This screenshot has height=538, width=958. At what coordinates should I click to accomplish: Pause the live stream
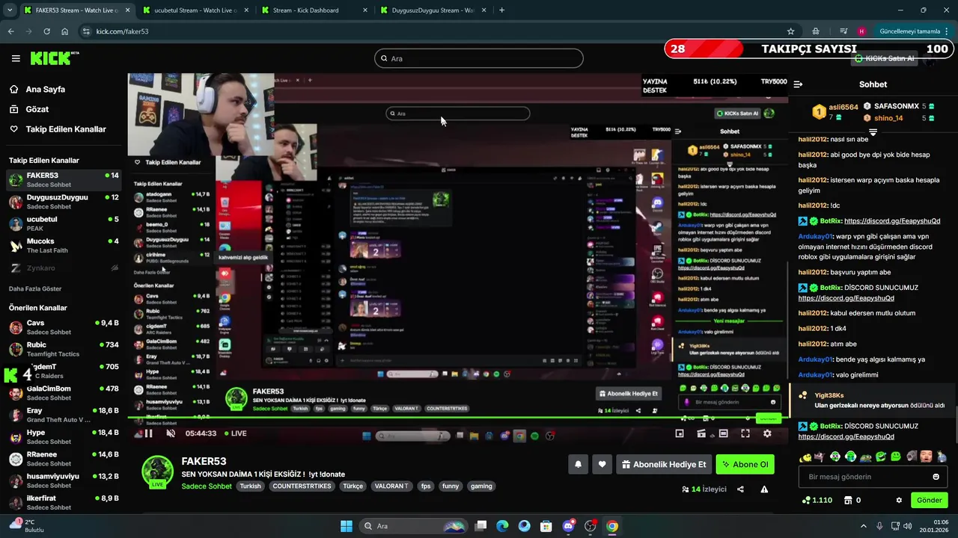click(x=148, y=433)
